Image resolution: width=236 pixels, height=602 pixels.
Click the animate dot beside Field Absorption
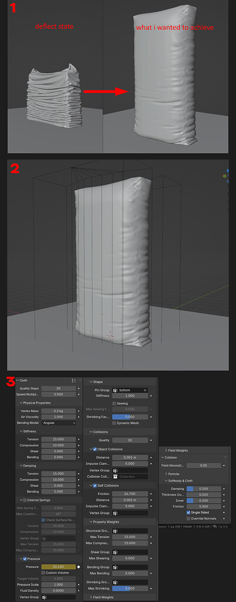224,465
